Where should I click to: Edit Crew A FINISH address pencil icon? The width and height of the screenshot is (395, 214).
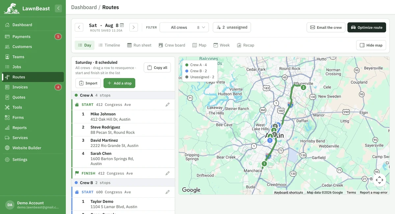click(168, 173)
